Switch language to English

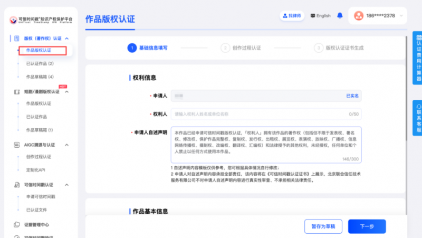click(321, 16)
